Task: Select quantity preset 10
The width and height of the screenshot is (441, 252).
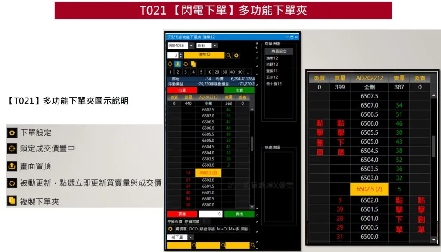Action: click(x=209, y=72)
